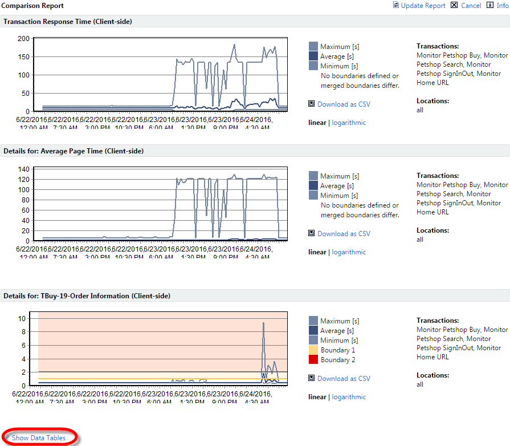510x446 pixels.
Task: Open the Update Report link
Action: click(x=423, y=6)
